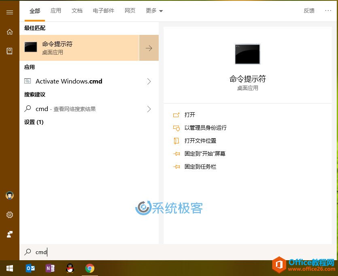The image size is (338, 276).
Task: Click the pin icon for 固定到任务栏
Action: point(176,167)
